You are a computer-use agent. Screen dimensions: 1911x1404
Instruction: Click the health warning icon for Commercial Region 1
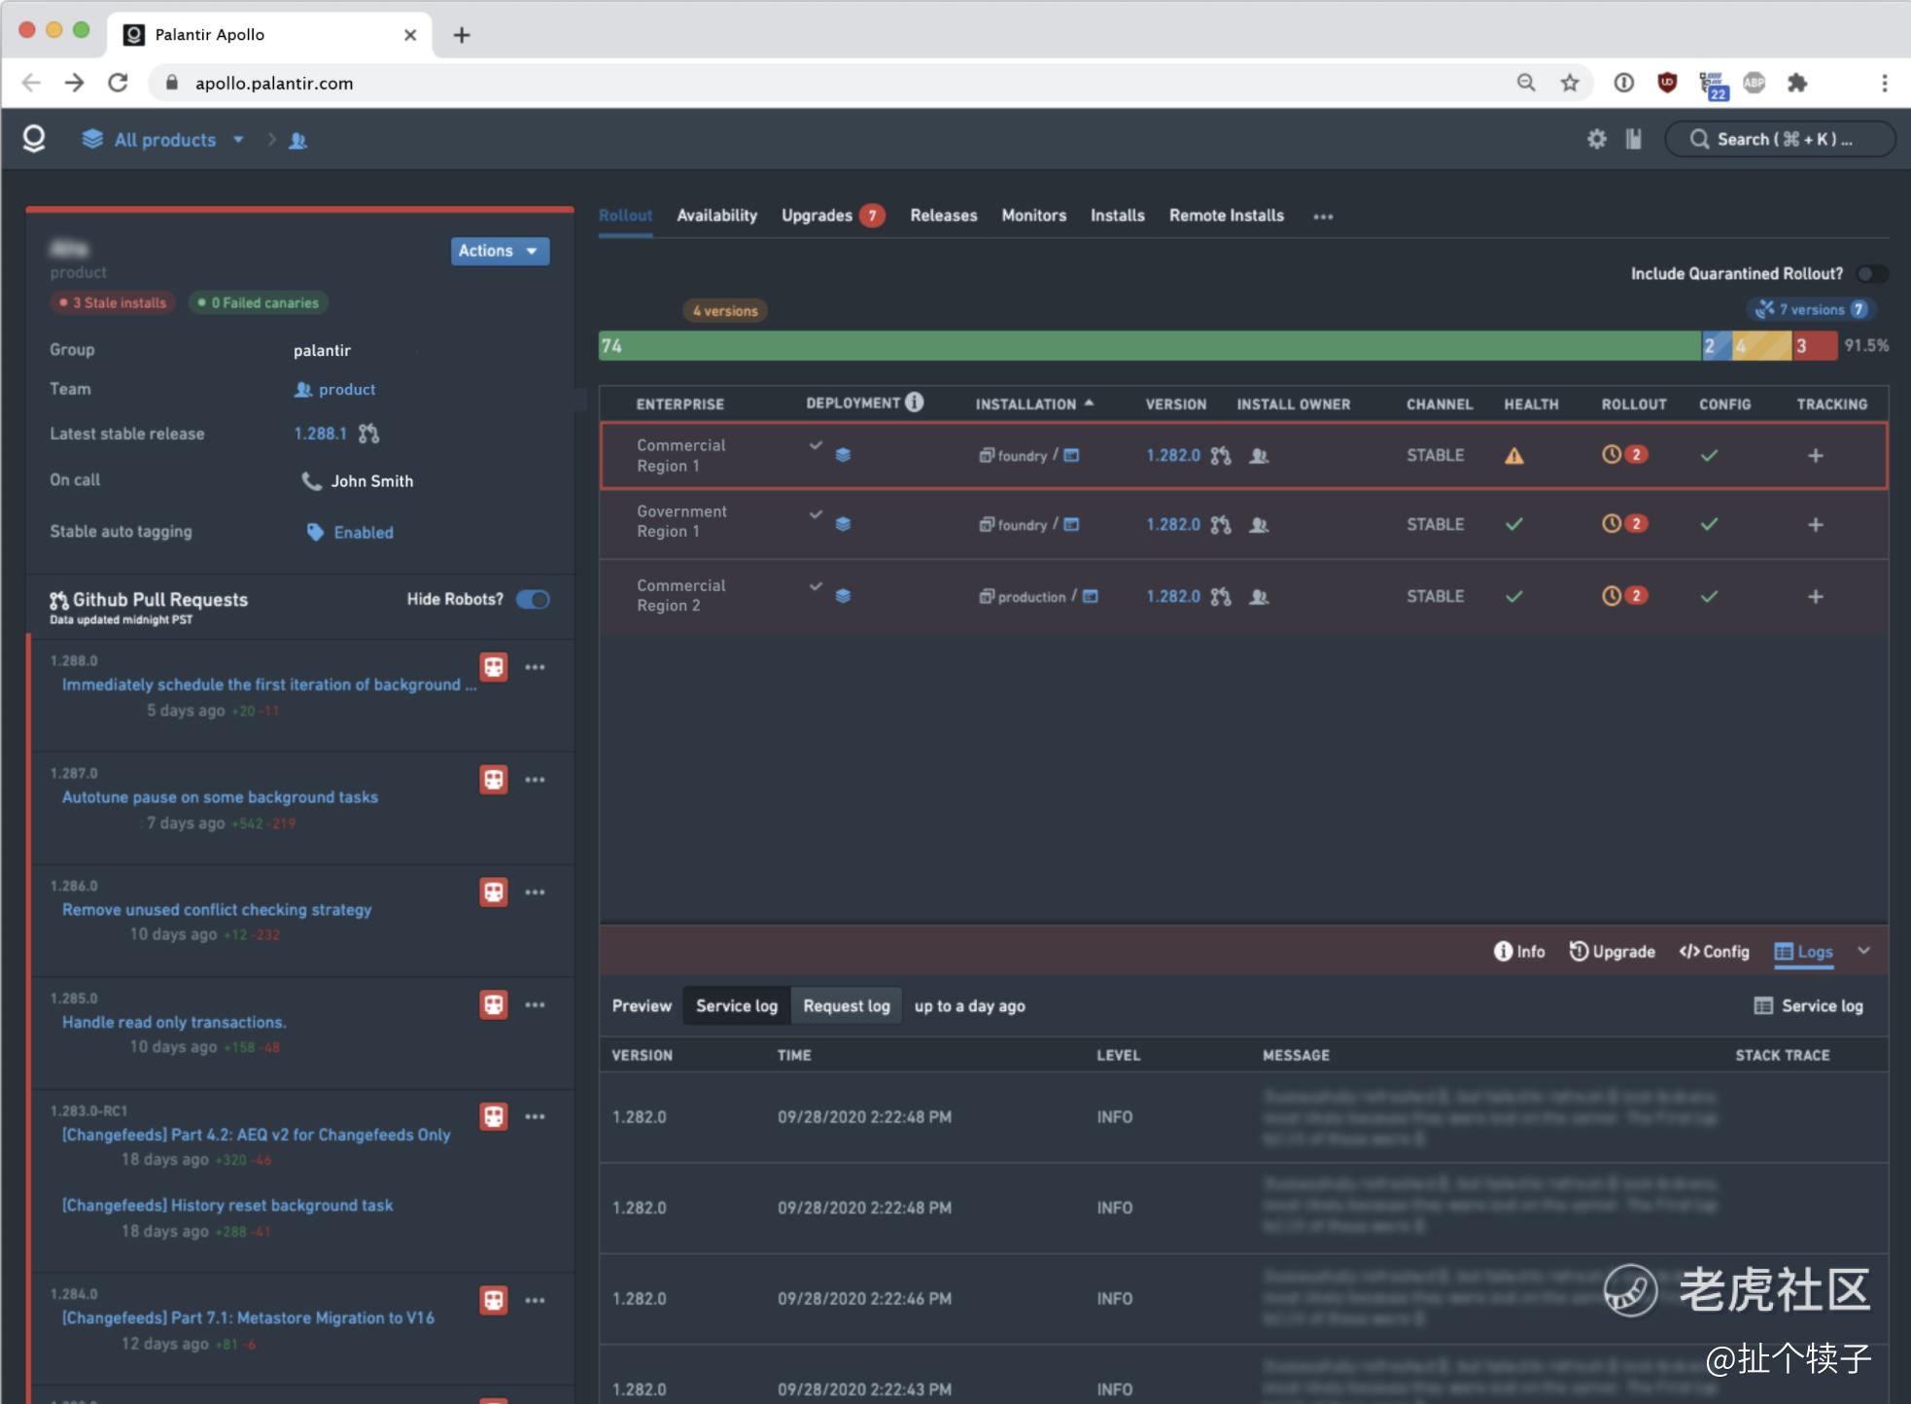tap(1513, 455)
